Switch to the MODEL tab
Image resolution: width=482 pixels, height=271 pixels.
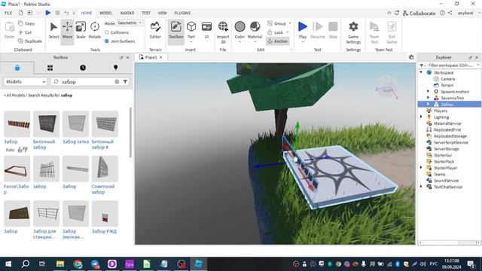[x=105, y=13]
